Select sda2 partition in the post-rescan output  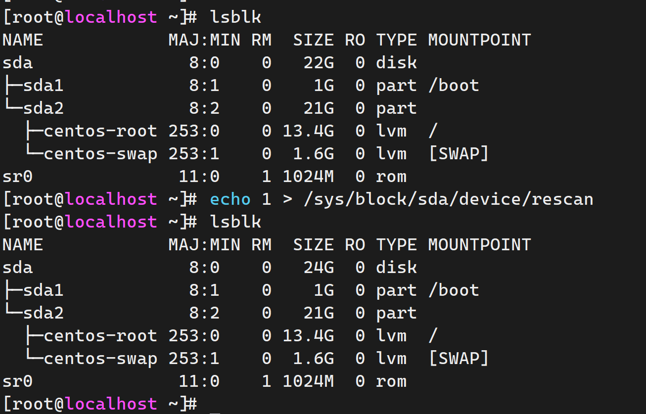click(x=44, y=313)
